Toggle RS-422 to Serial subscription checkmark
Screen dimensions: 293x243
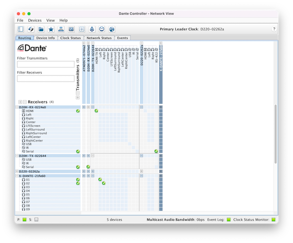click(x=156, y=151)
